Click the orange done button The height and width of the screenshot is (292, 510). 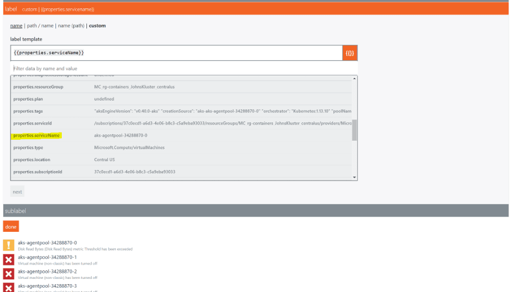coord(10,227)
